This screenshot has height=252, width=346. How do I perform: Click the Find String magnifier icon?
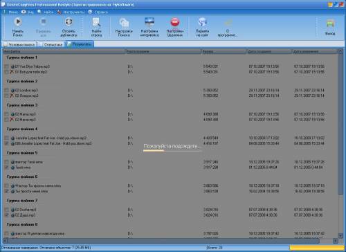tap(96, 22)
